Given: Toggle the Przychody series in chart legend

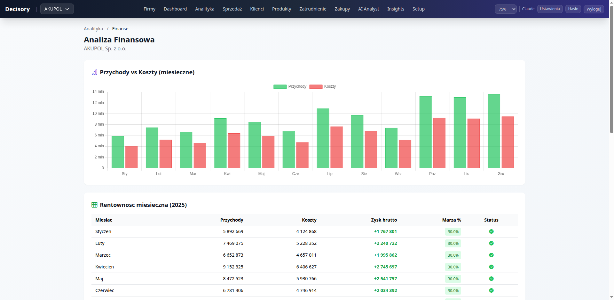Looking at the screenshot, I should coord(290,86).
